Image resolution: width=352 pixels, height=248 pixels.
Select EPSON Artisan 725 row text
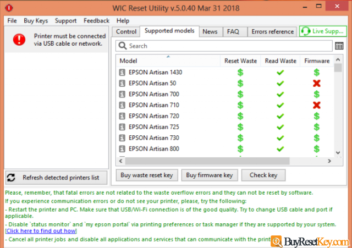154,127
